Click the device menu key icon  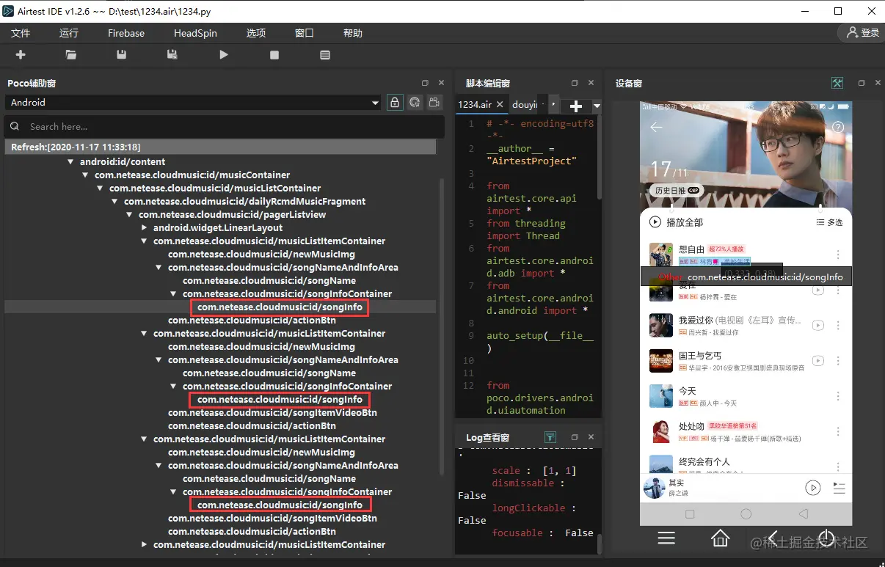[x=666, y=539]
